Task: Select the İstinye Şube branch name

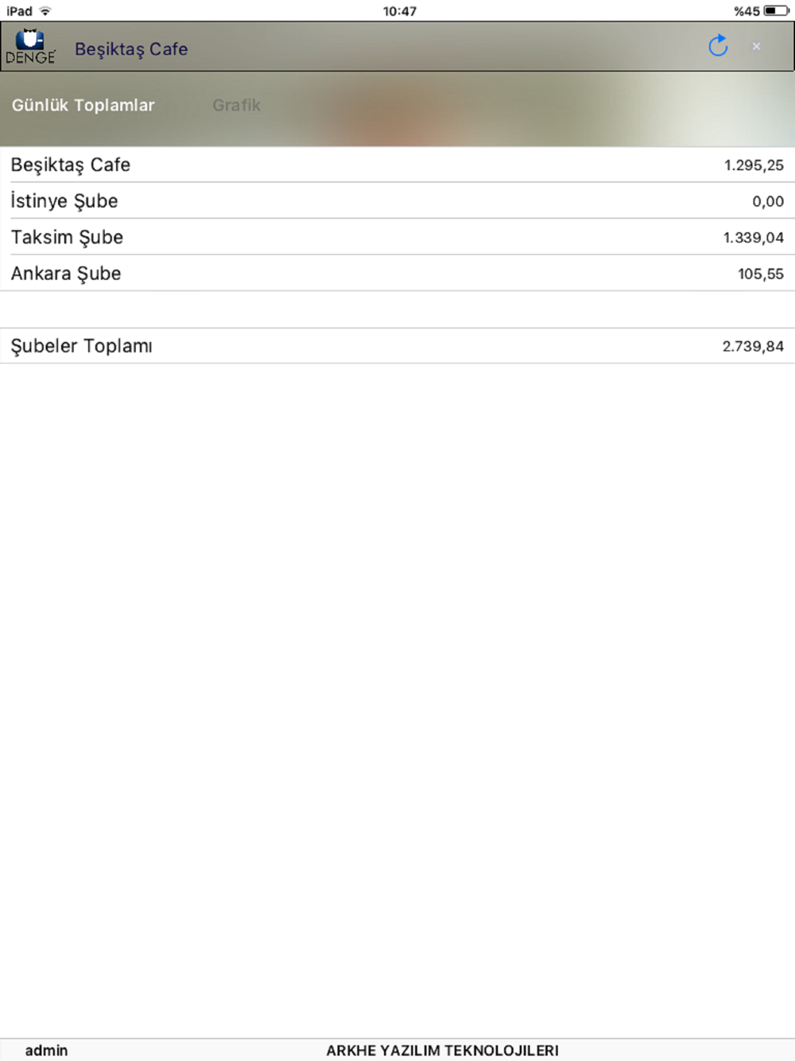Action: click(64, 201)
